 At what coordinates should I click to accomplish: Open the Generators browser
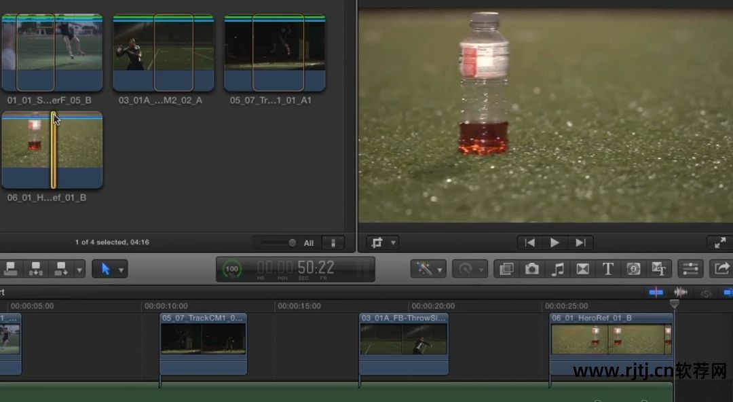(633, 269)
